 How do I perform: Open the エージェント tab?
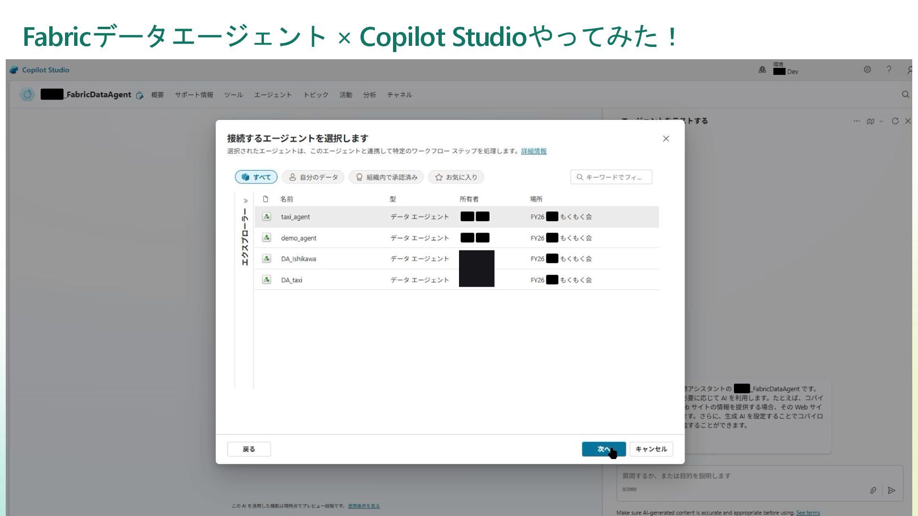[273, 95]
